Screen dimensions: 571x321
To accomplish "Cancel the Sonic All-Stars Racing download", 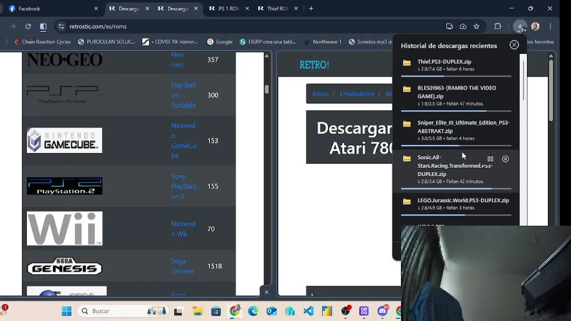I will coord(505,159).
